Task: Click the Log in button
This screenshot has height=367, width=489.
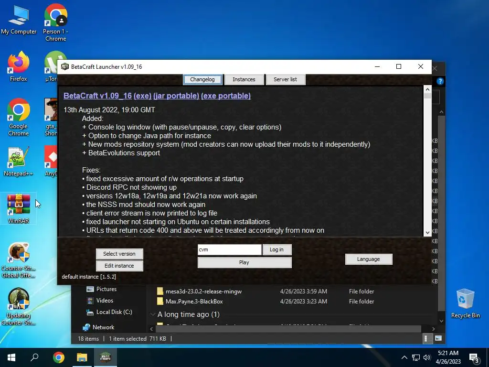Action: 276,249
